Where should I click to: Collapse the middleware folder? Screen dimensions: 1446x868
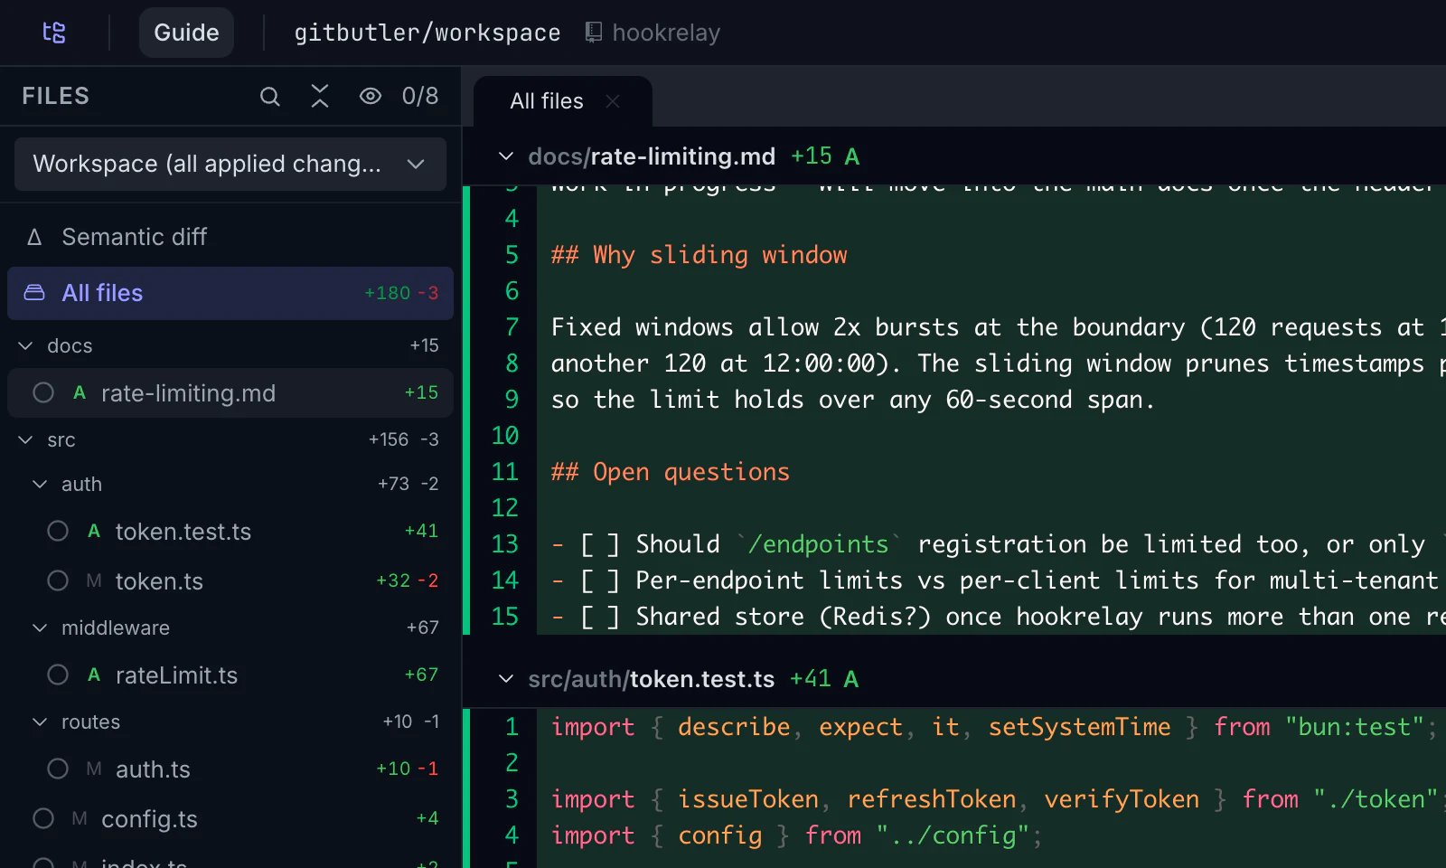pos(40,627)
